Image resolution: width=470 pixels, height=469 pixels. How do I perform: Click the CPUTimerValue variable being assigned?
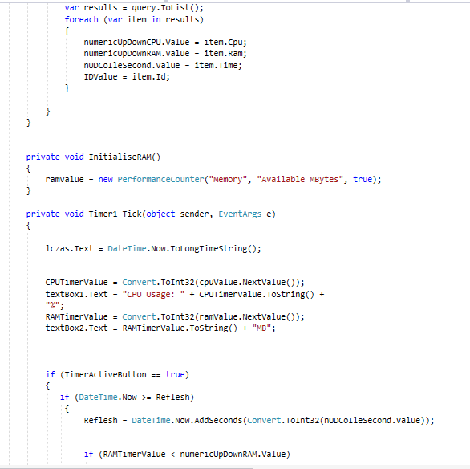point(76,283)
